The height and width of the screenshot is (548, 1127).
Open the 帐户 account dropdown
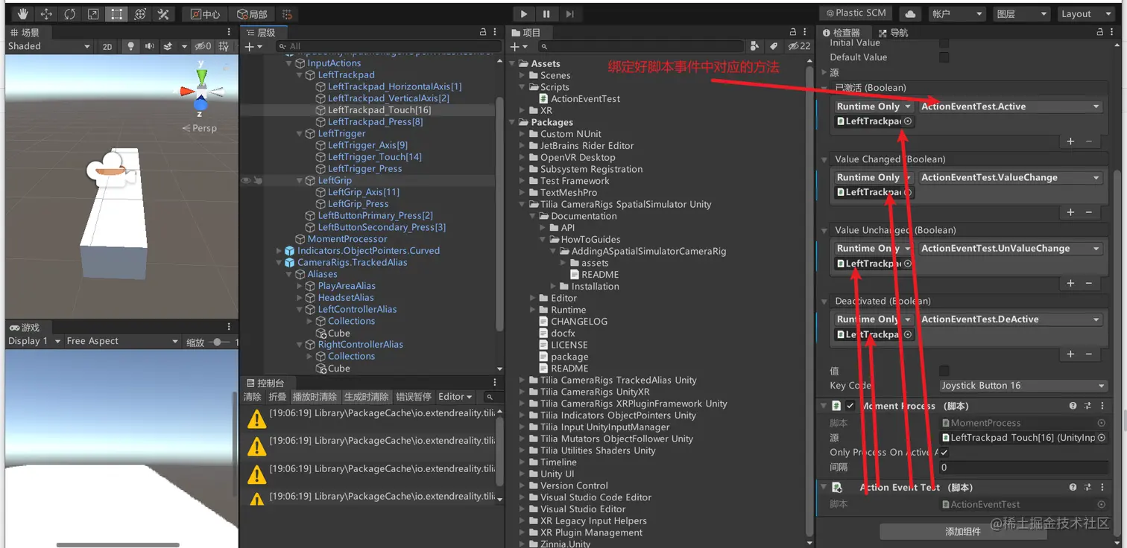tap(956, 13)
